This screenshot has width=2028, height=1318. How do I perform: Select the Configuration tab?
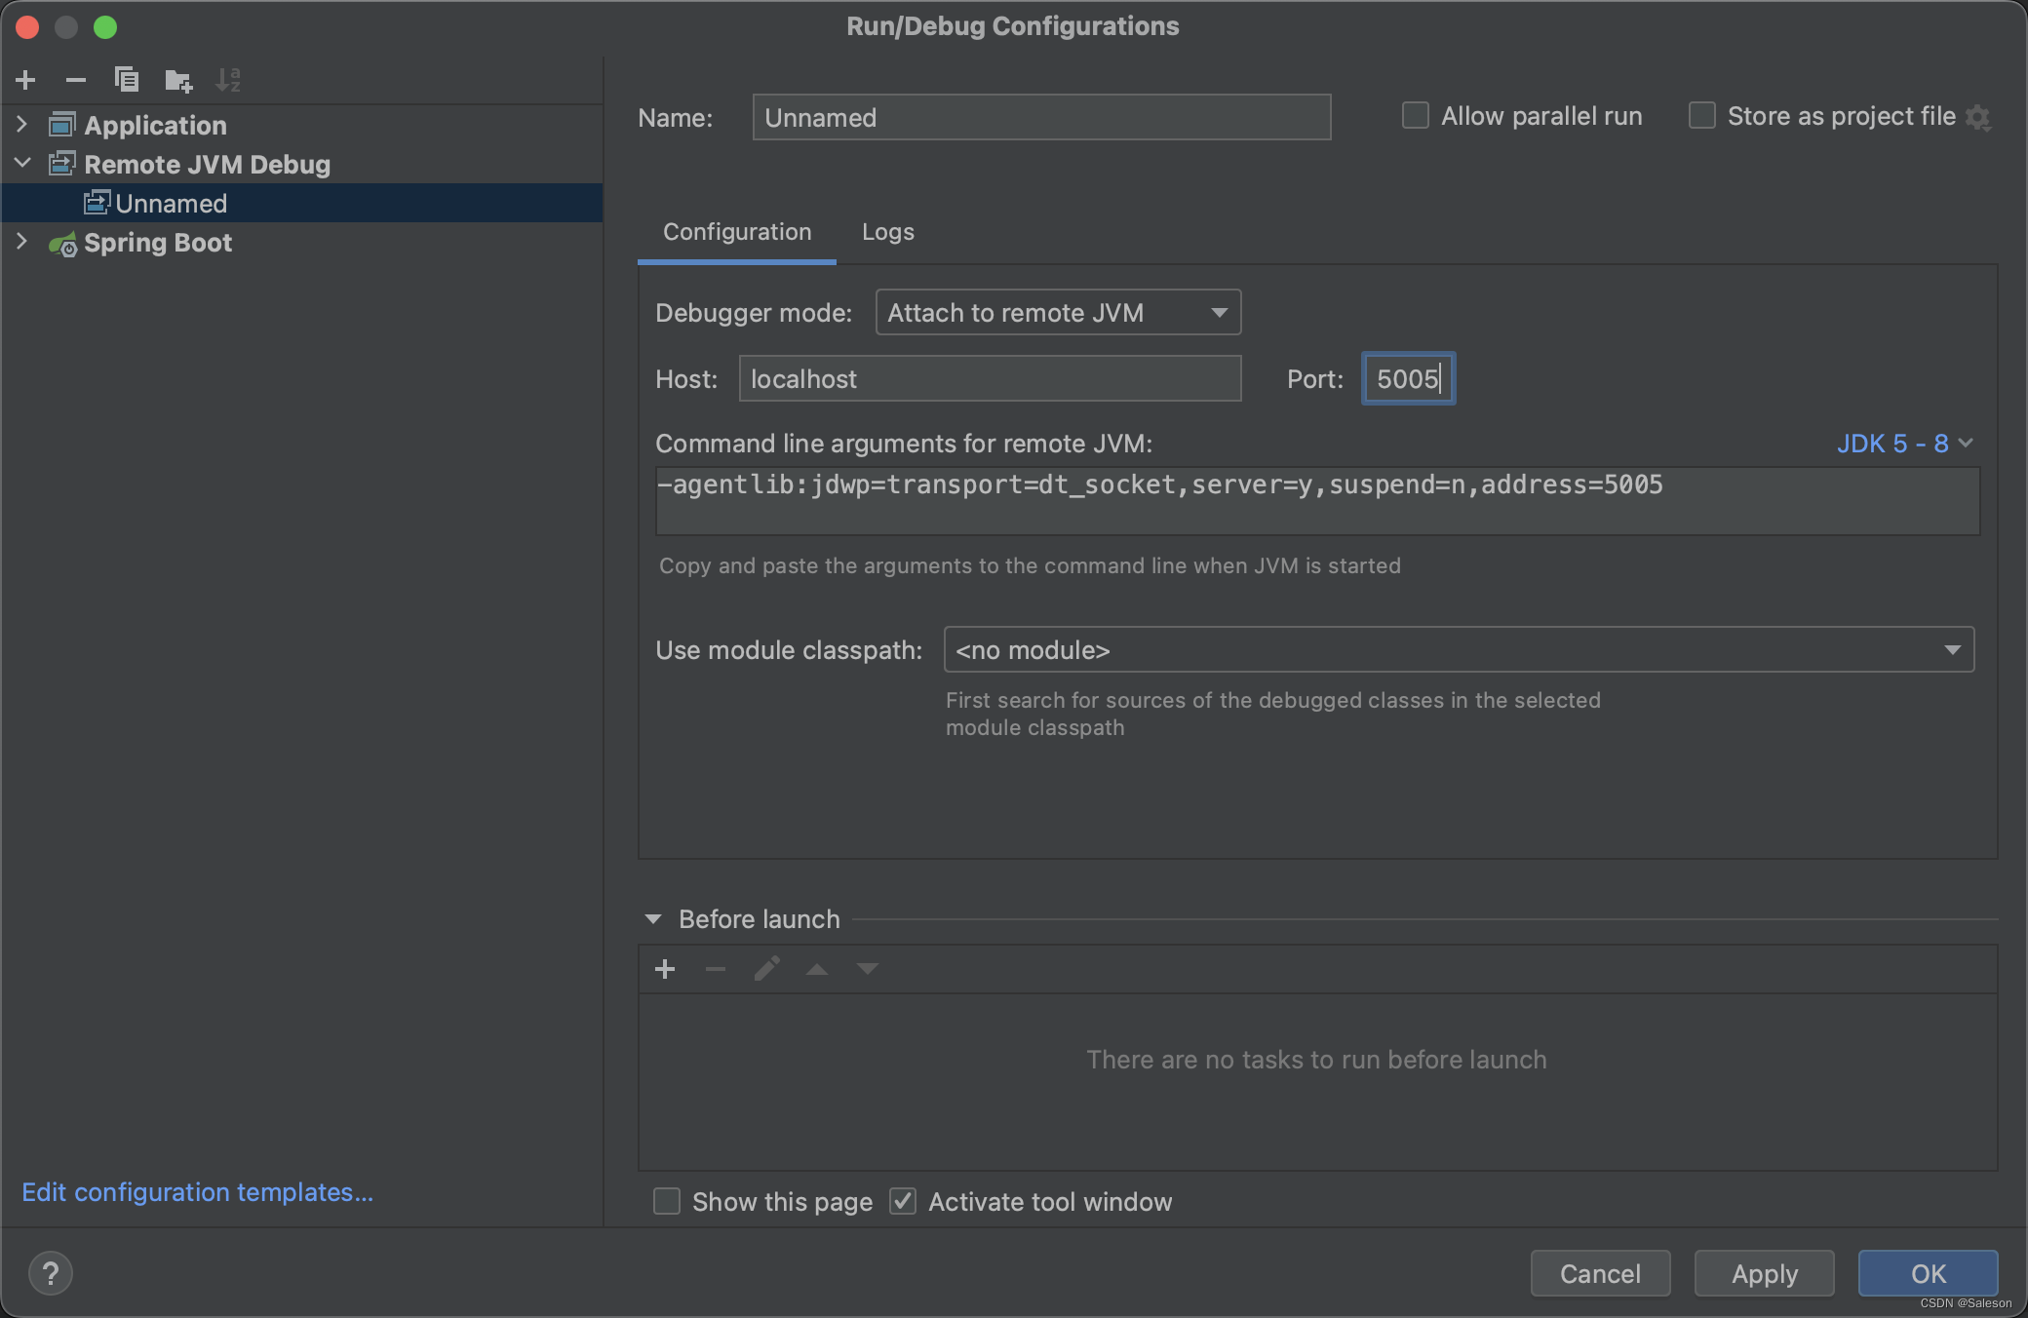point(737,232)
